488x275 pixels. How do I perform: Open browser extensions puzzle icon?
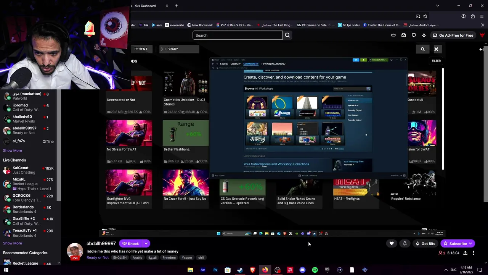coord(473,16)
